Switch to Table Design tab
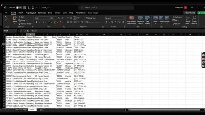205x115 pixels. click(93, 13)
